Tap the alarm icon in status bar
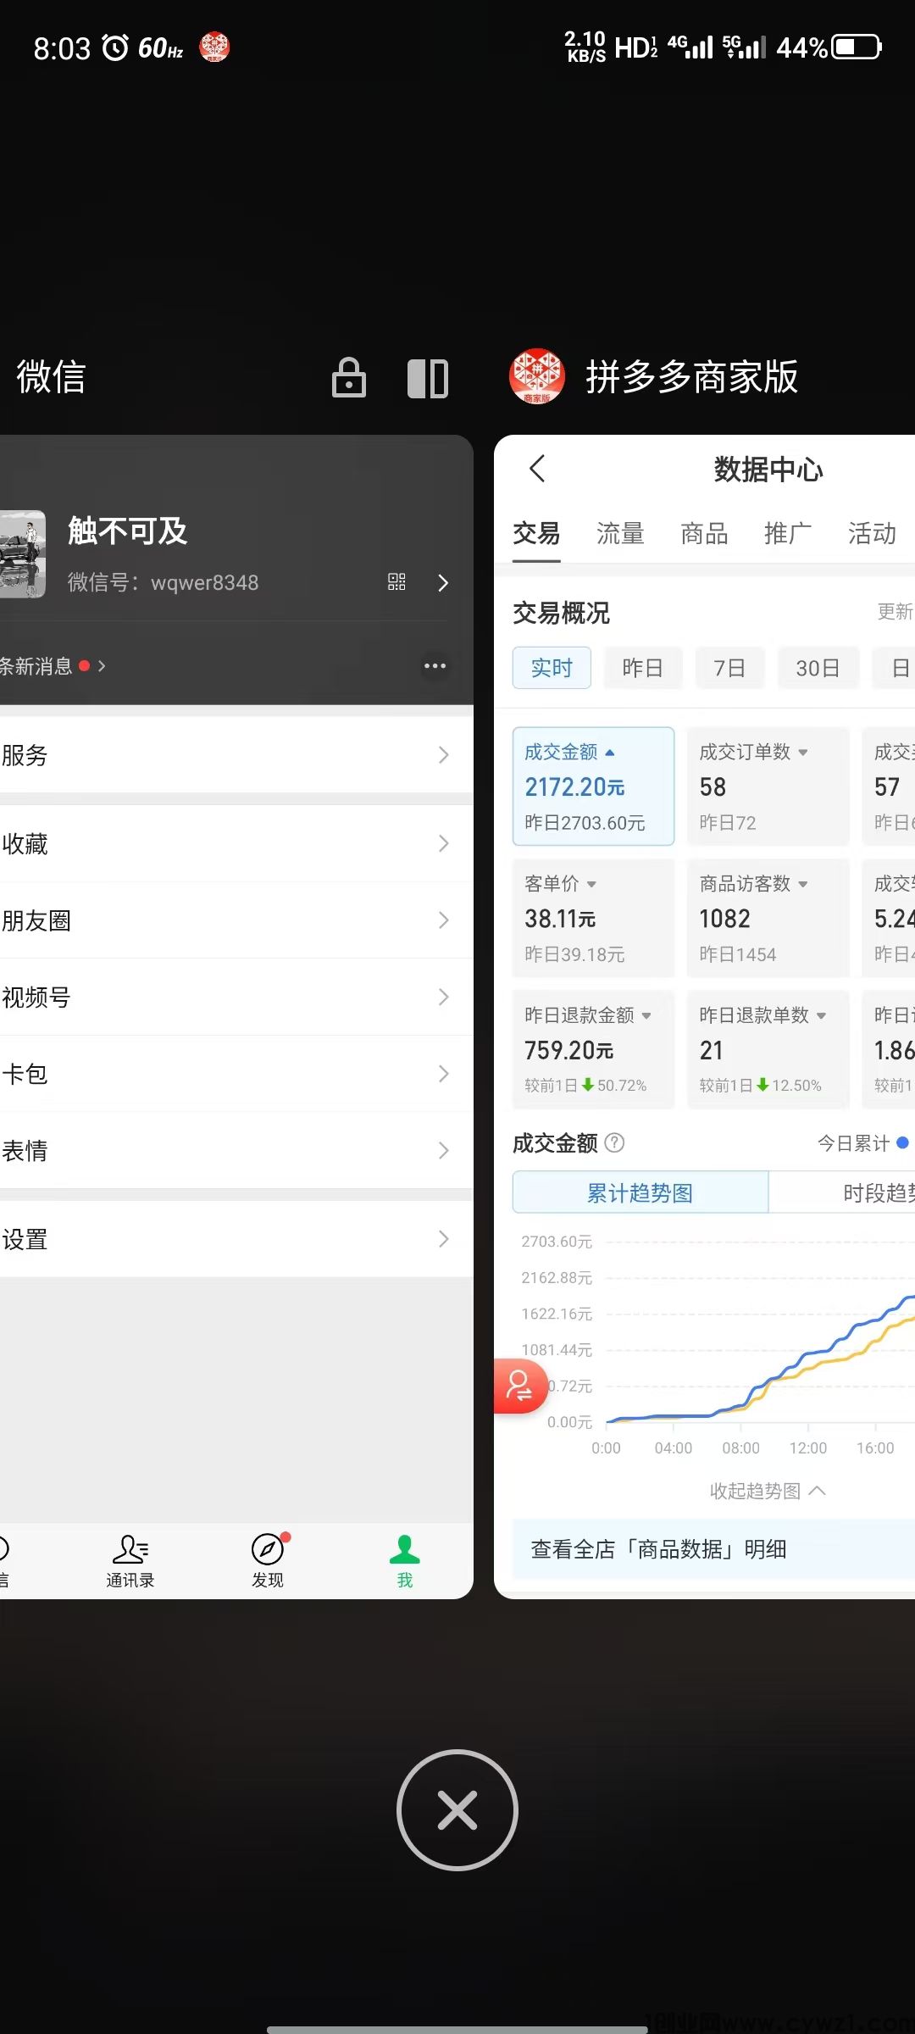 [x=115, y=47]
